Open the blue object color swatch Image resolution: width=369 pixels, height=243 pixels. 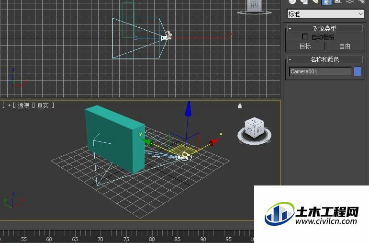point(358,71)
